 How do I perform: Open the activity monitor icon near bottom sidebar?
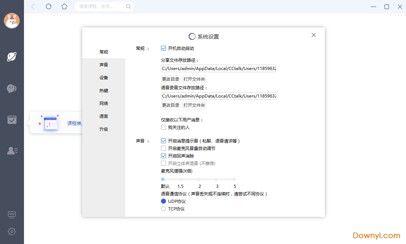point(12,214)
